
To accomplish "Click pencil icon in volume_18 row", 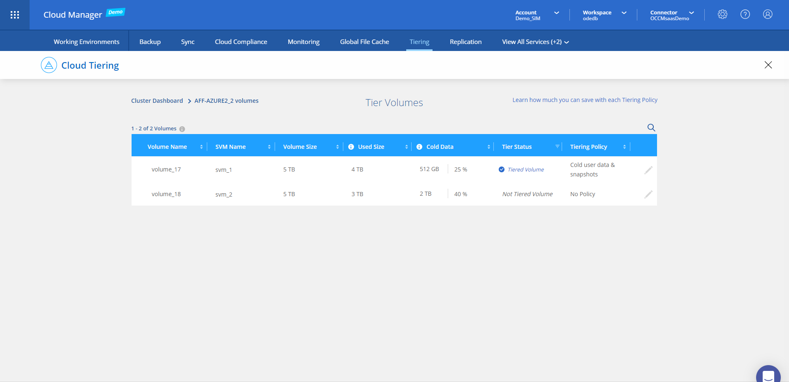I will (648, 194).
